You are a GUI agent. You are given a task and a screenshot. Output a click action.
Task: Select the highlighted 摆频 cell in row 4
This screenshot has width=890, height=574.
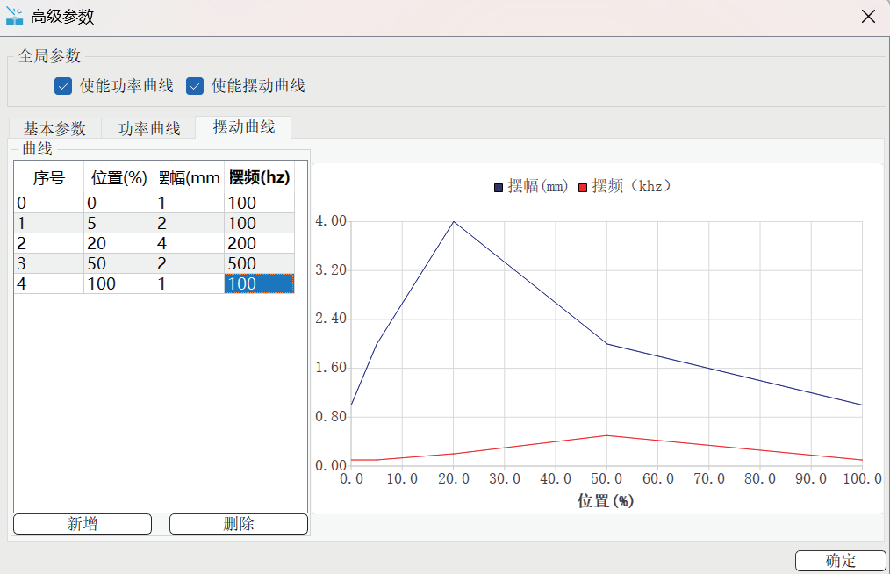click(259, 283)
